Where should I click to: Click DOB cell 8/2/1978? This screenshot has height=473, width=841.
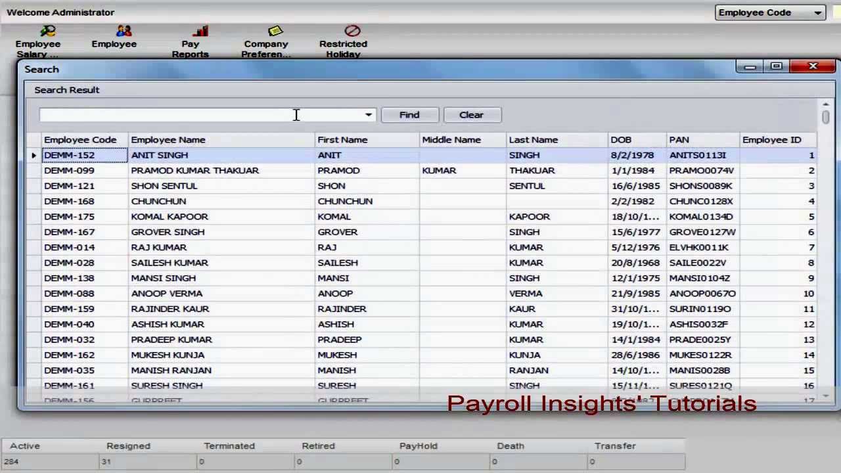[x=637, y=155]
